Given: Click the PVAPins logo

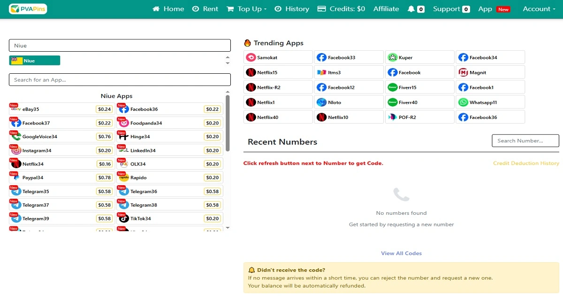Looking at the screenshot, I should [x=28, y=9].
